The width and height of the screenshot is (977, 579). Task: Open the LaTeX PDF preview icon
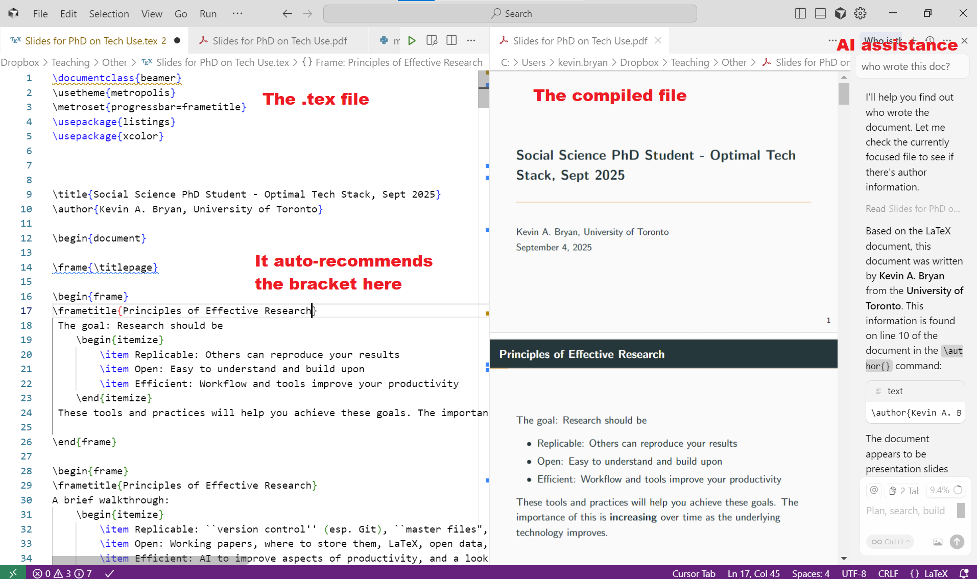click(432, 40)
